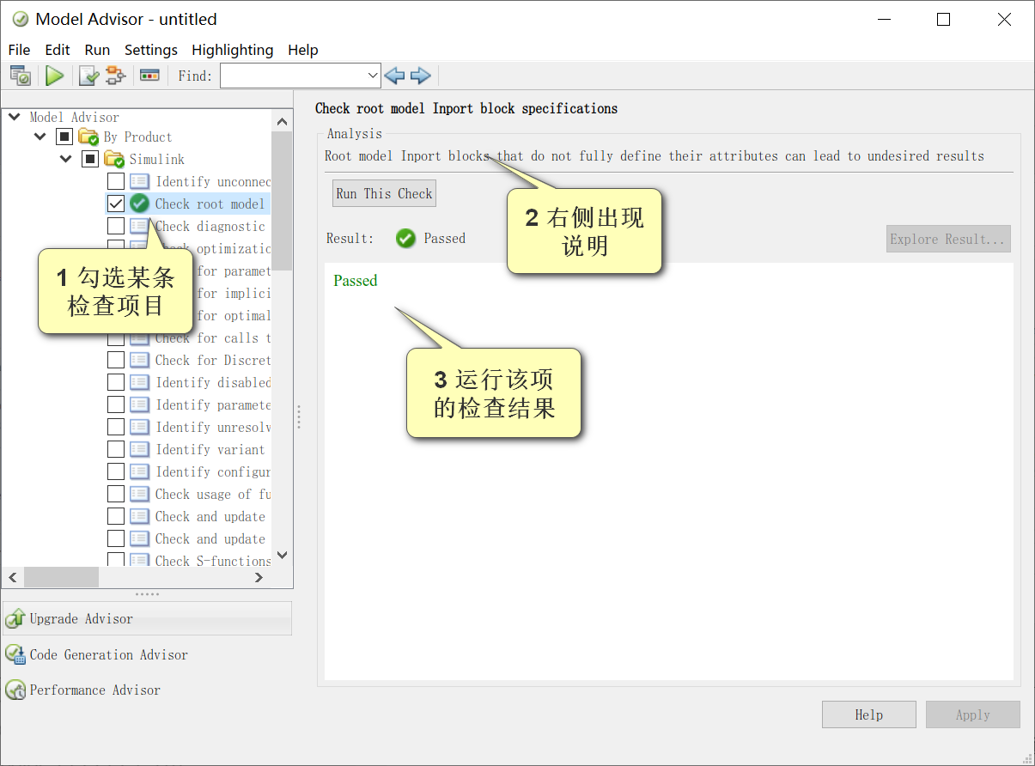Click the Find forward navigation arrow
Image resolution: width=1035 pixels, height=766 pixels.
[x=420, y=75]
